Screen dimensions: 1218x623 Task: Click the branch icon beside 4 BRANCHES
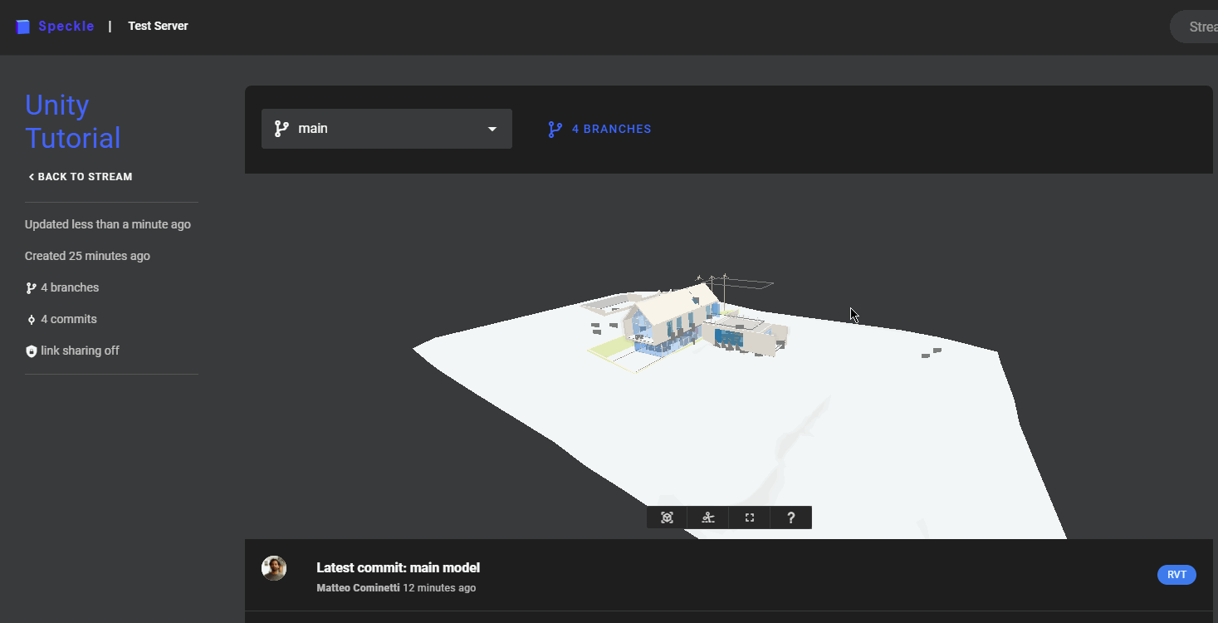[x=555, y=130]
